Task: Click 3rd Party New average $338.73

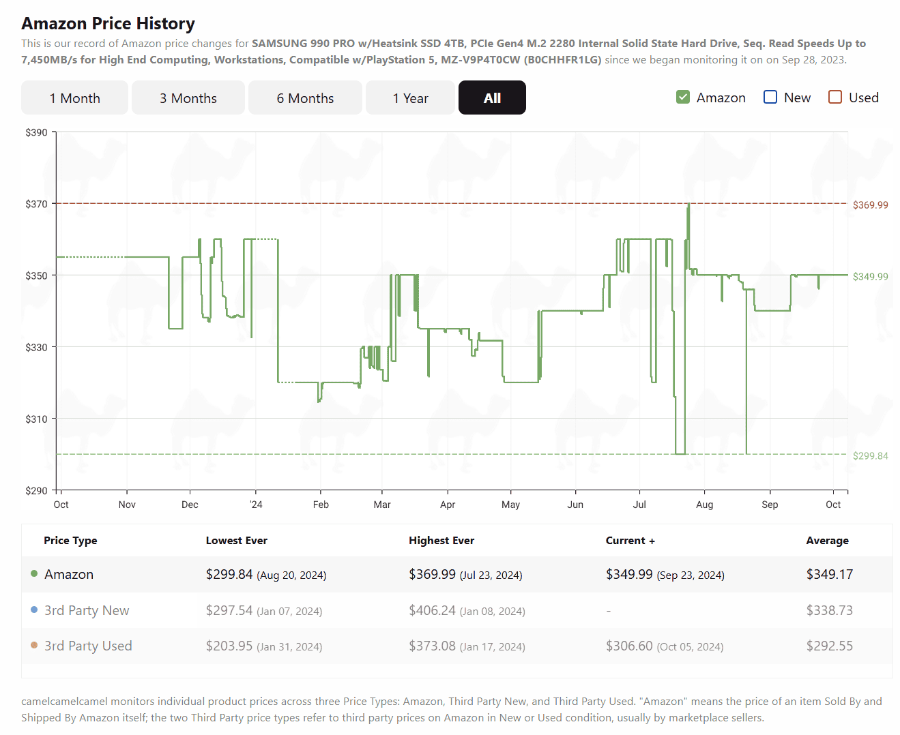Action: pos(830,610)
